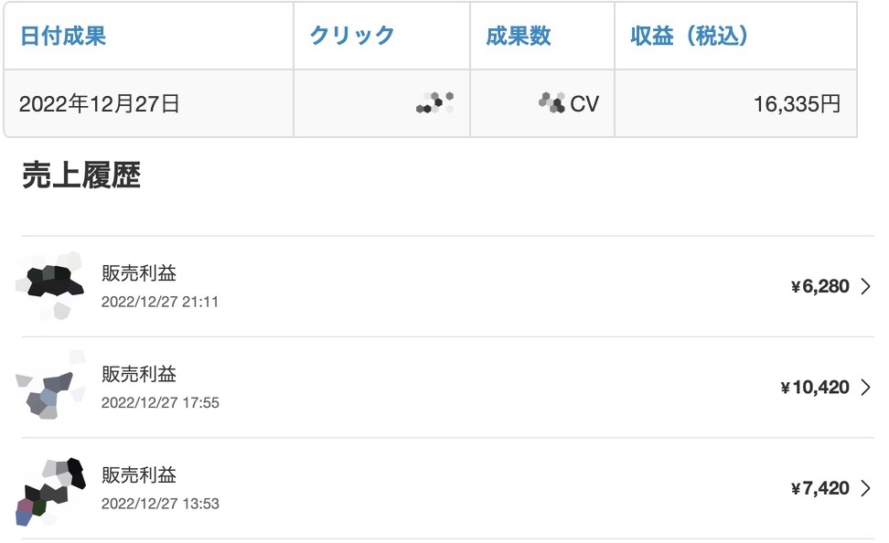Open 販売利益 entry dated 2022/12/27 13:53
The image size is (889, 543).
click(448, 488)
